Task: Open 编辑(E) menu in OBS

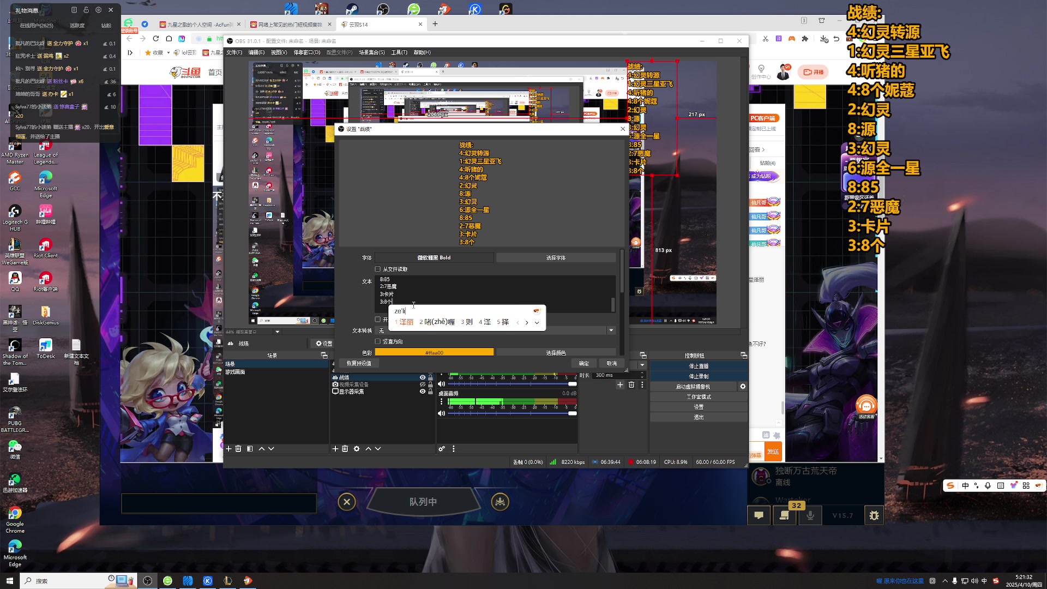Action: click(256, 52)
